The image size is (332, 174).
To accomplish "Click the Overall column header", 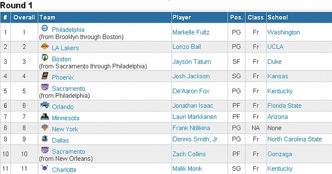I will click(24, 17).
